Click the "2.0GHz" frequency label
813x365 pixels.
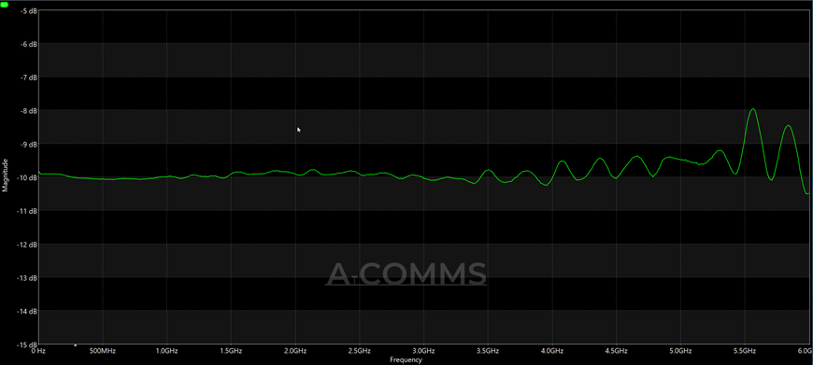295,351
